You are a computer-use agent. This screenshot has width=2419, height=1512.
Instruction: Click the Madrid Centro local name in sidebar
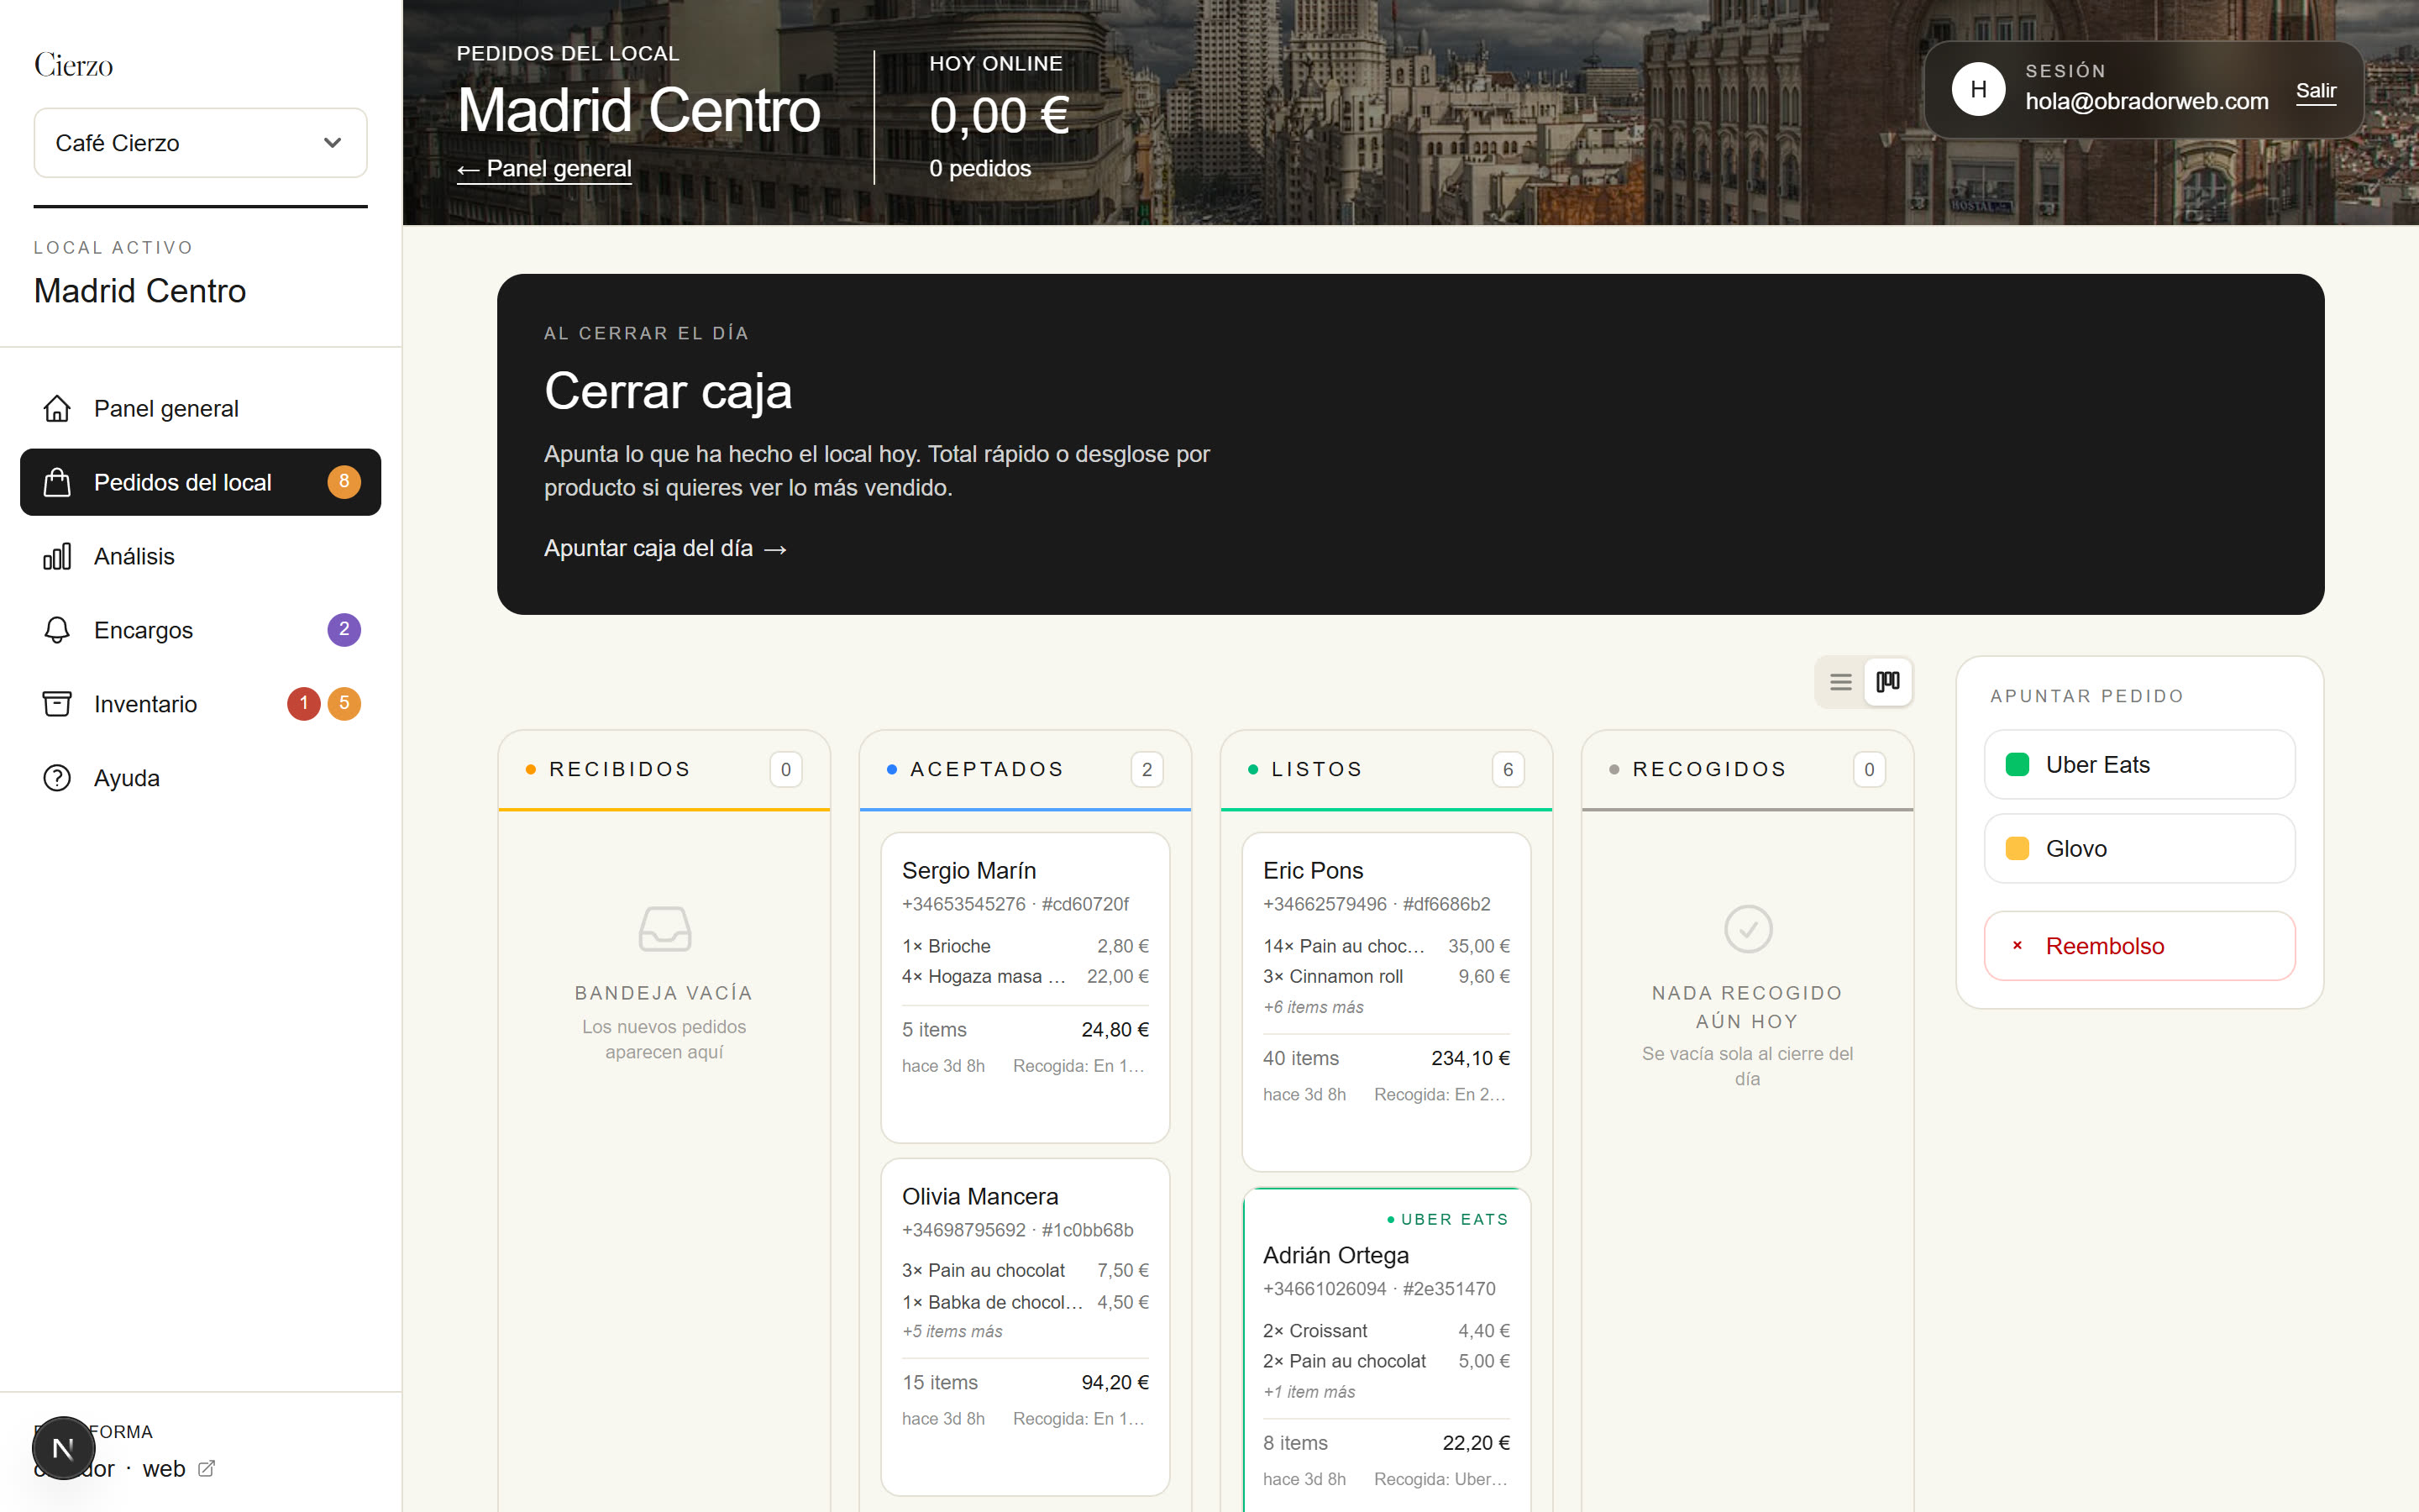140,291
